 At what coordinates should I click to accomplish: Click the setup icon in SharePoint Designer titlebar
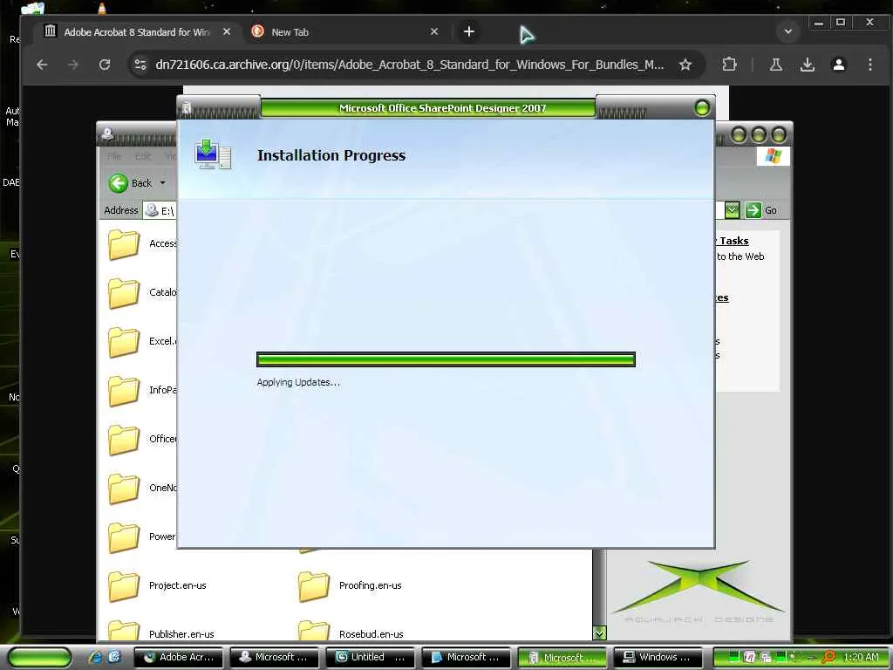point(187,108)
